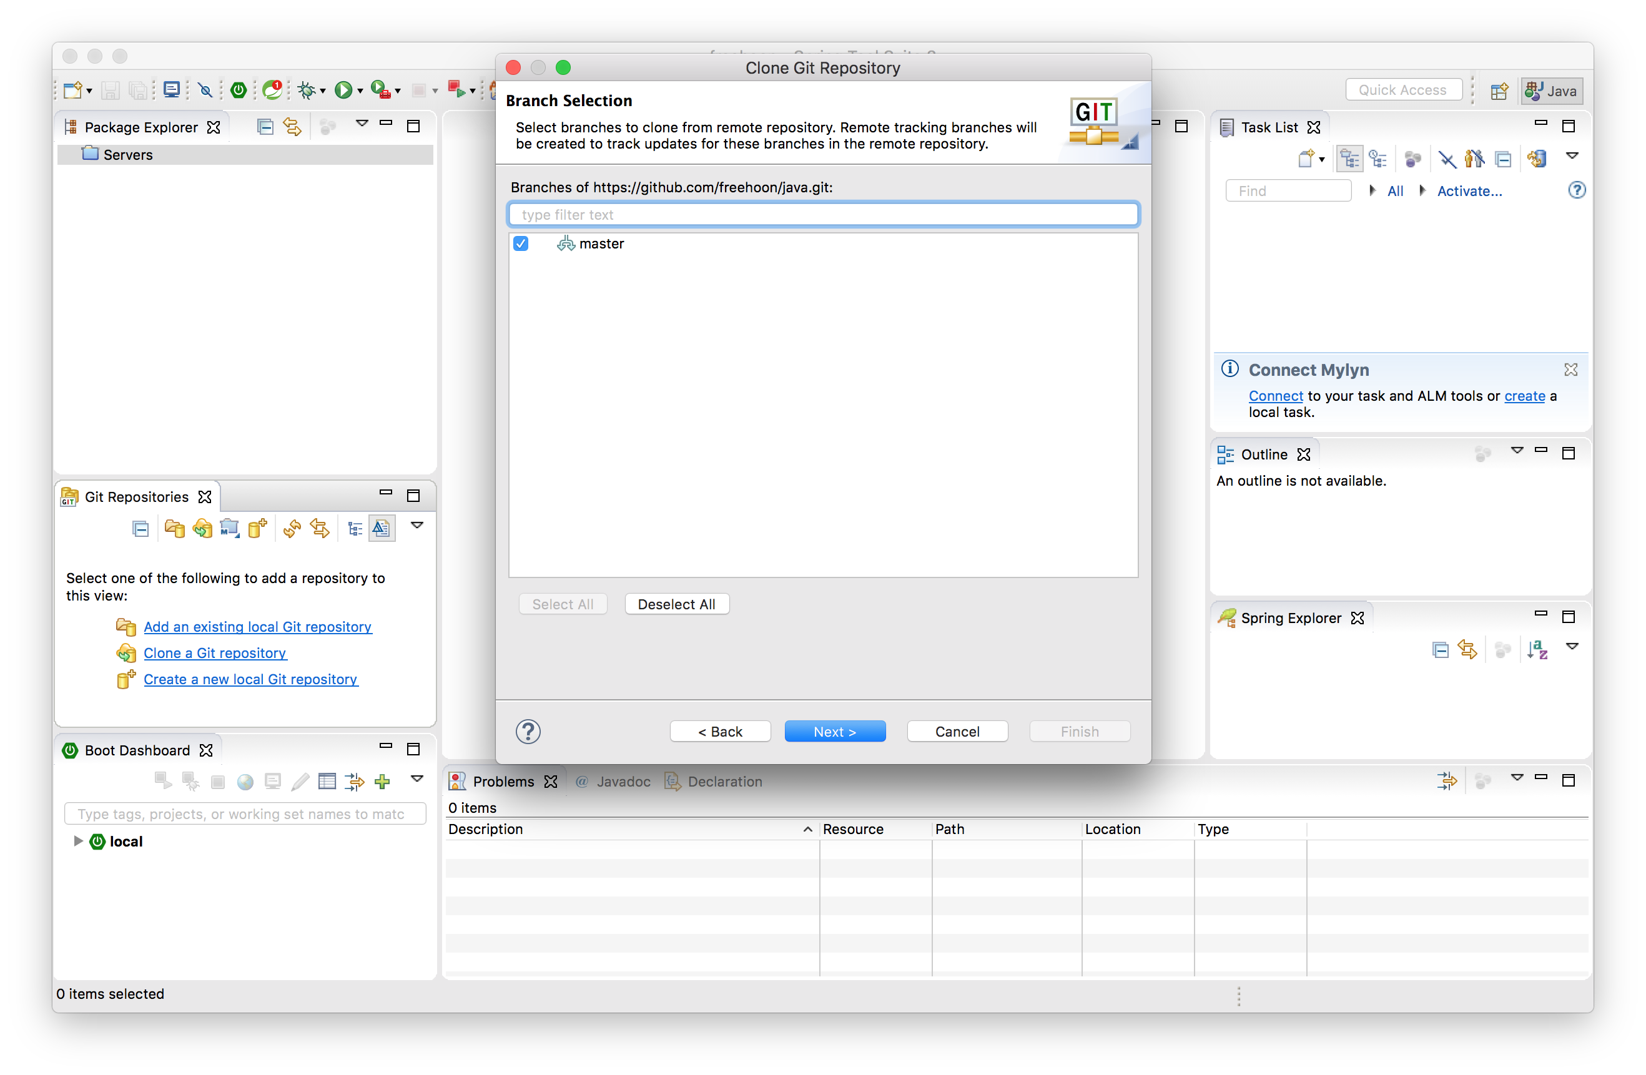This screenshot has width=1646, height=1075.
Task: Click the Add existing local repository toolbar icon
Action: tap(174, 529)
